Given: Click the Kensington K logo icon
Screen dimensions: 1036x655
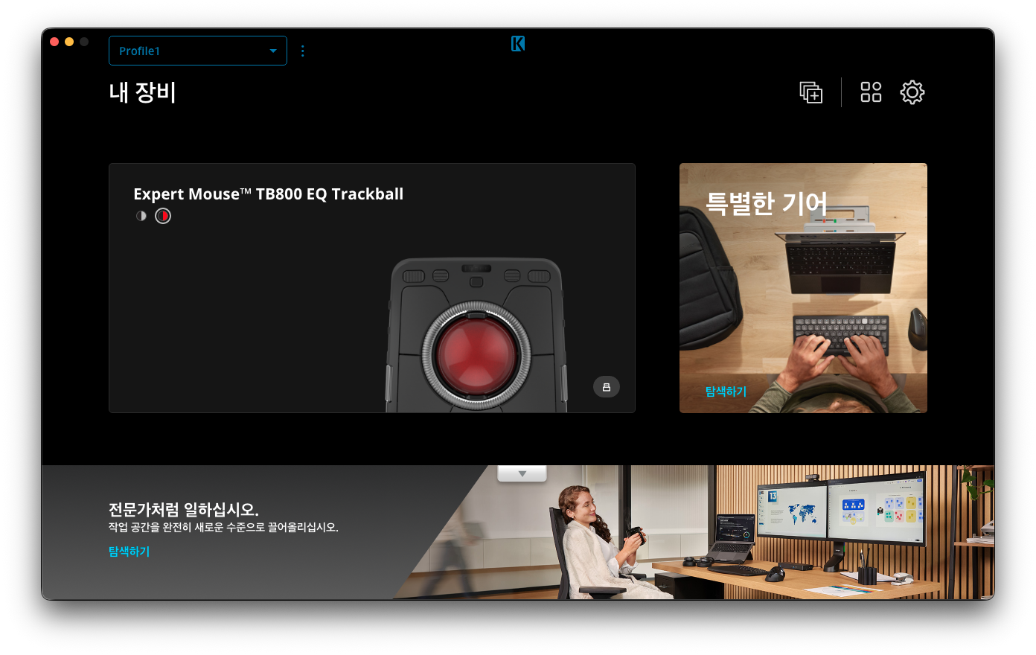Looking at the screenshot, I should pyautogui.click(x=518, y=44).
